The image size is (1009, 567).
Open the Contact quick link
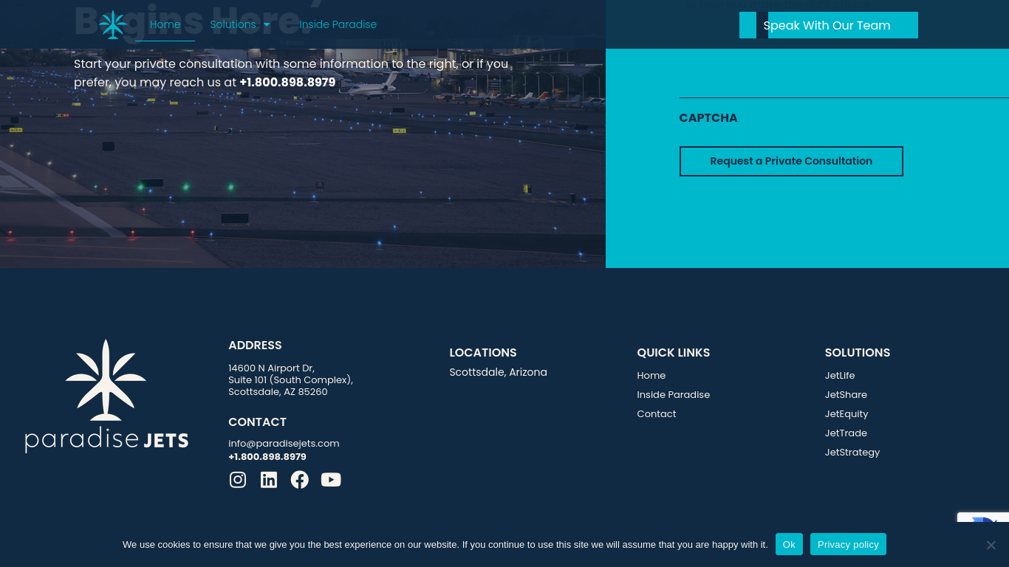click(x=657, y=414)
